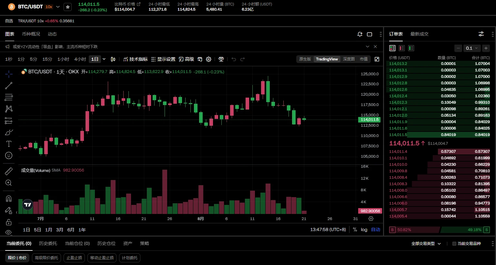
Task: Check the 当前交易品种 checkbox
Action: coord(454,244)
